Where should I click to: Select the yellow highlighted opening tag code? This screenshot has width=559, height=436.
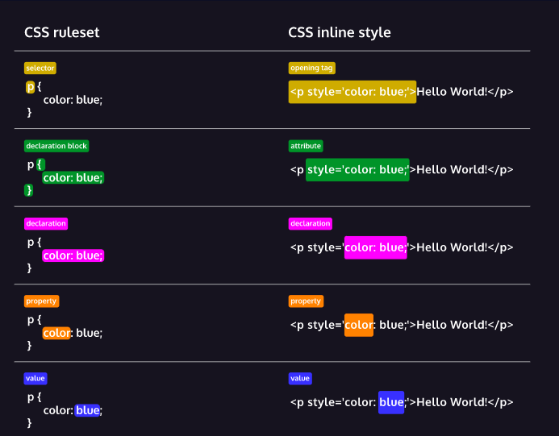coord(352,92)
